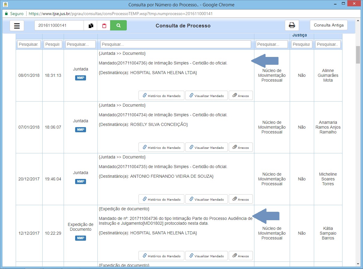Open Anexos in the 12/12/2017 row
The width and height of the screenshot is (363, 269).
[240, 256]
